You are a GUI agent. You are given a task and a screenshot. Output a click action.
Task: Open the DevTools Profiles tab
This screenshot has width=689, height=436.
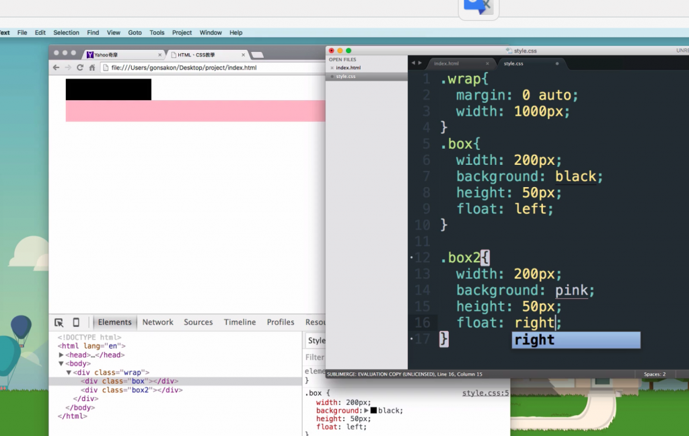[281, 322]
